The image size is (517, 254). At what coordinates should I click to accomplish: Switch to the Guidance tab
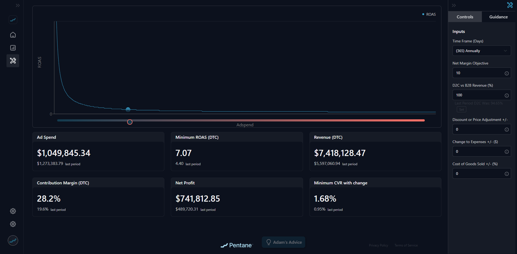(498, 17)
